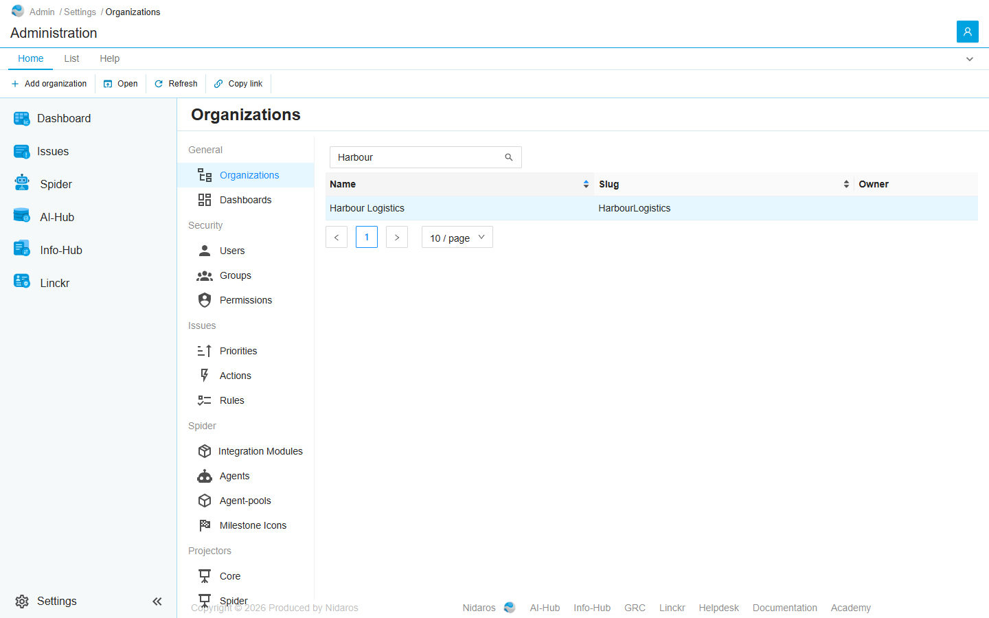Click the user profile icon button

[968, 32]
